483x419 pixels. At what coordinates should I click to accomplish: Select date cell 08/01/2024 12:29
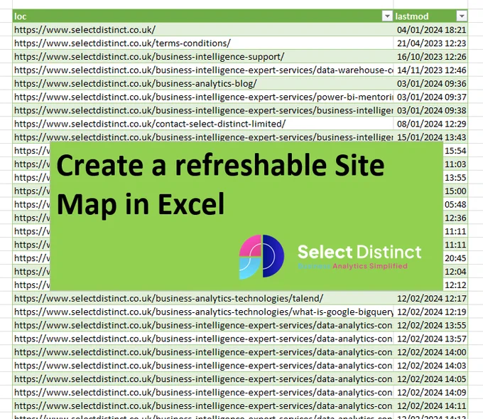tap(430, 124)
